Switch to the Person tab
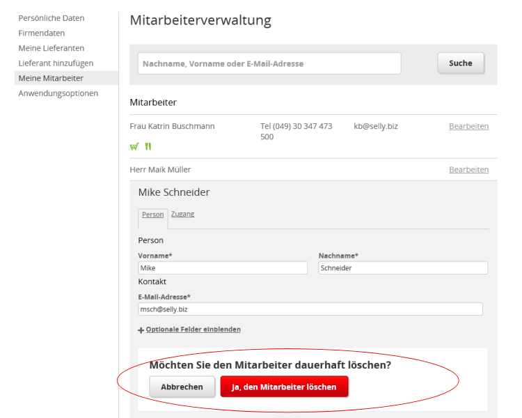The width and height of the screenshot is (522, 418). pyautogui.click(x=153, y=215)
